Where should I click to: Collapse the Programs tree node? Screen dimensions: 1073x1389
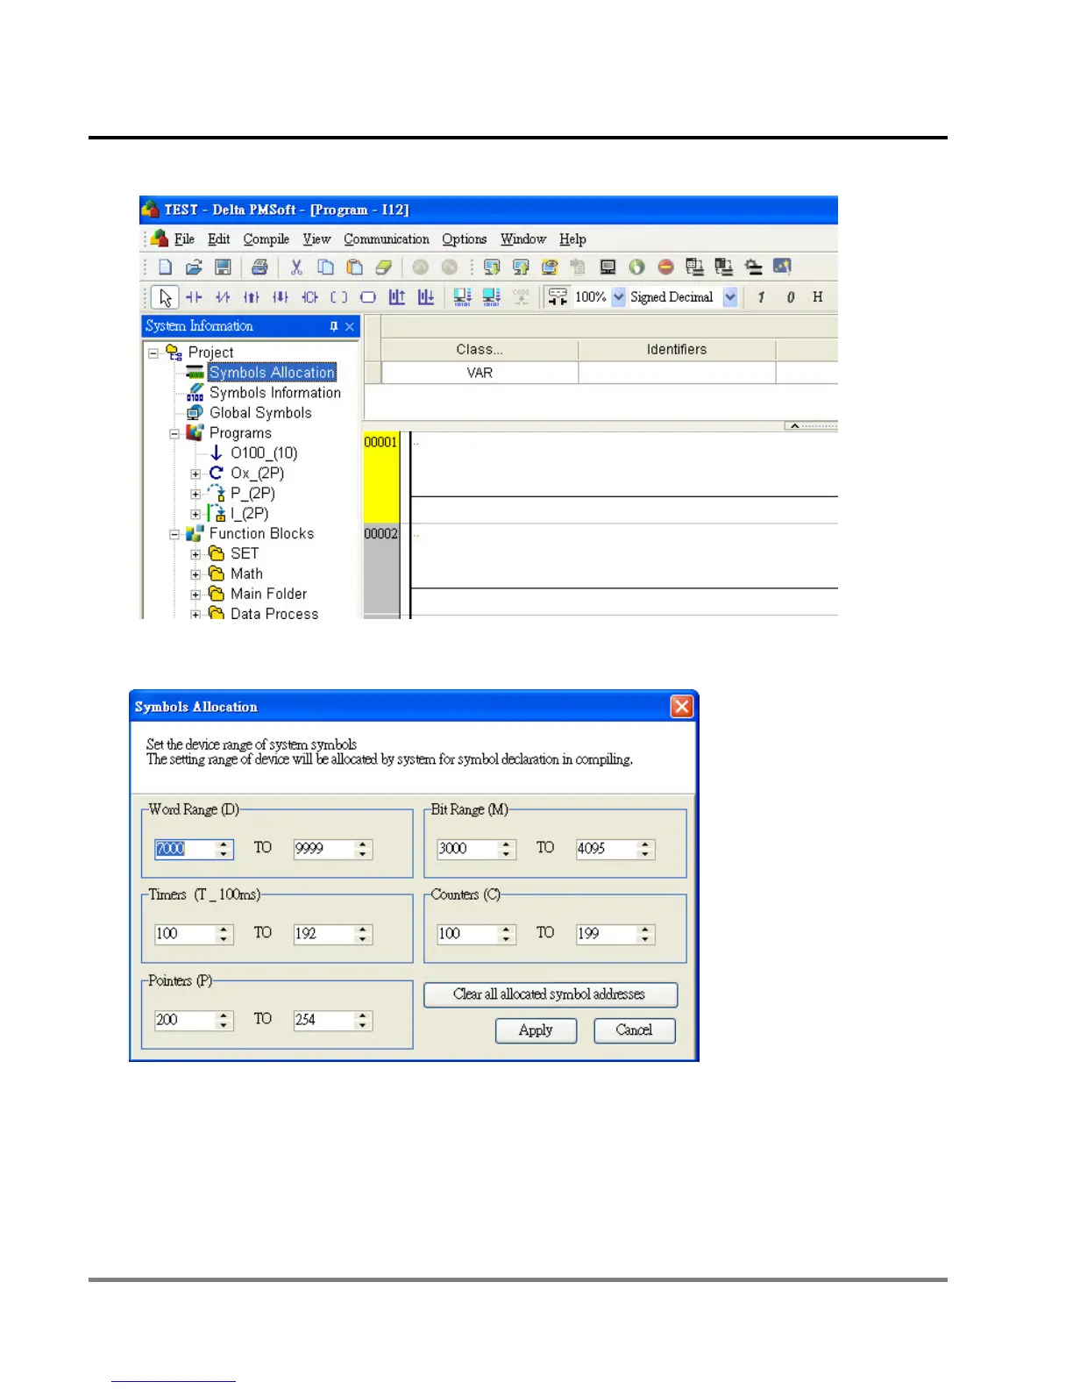tap(174, 433)
